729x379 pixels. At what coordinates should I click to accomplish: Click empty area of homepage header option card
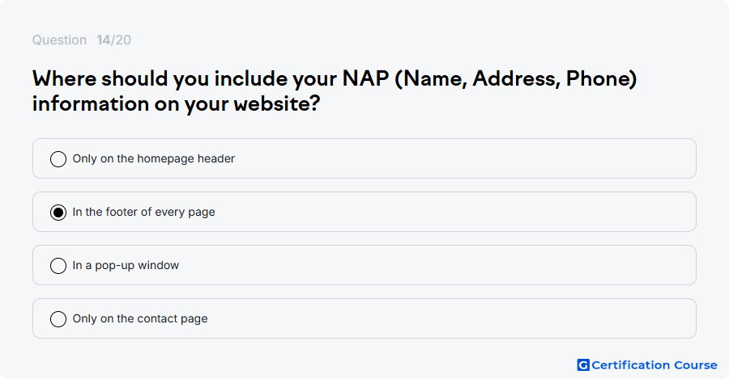(x=465, y=158)
